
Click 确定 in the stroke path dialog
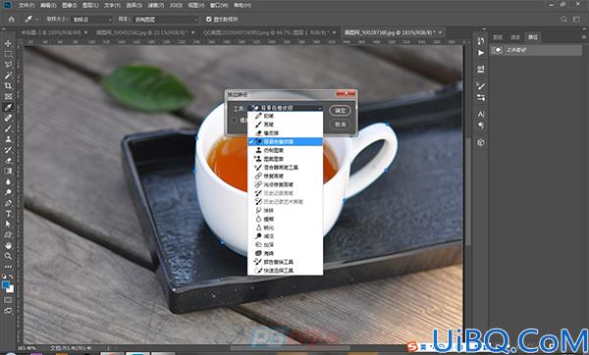click(340, 111)
